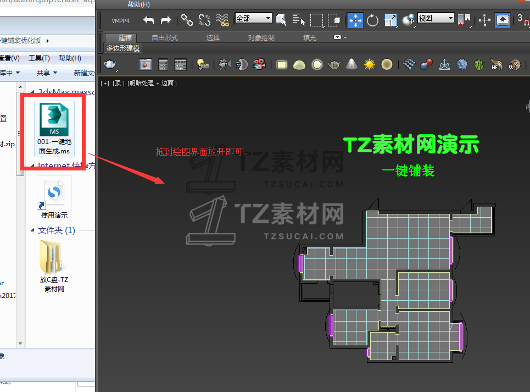Activate the Select and Link chain tool
The height and width of the screenshot is (392, 530).
[x=187, y=20]
